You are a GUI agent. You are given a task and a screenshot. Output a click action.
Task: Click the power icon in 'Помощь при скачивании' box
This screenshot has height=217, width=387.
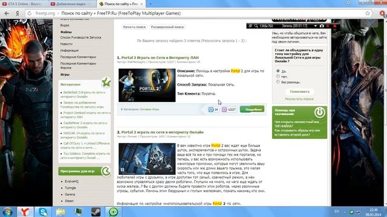(320, 112)
